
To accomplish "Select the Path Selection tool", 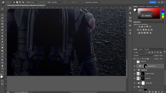I will click(2, 60).
